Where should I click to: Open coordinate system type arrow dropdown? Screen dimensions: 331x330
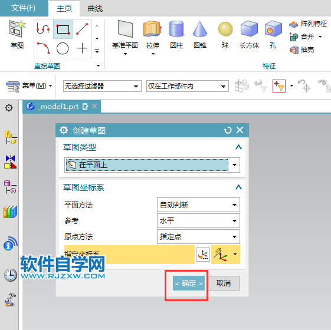coord(235,255)
